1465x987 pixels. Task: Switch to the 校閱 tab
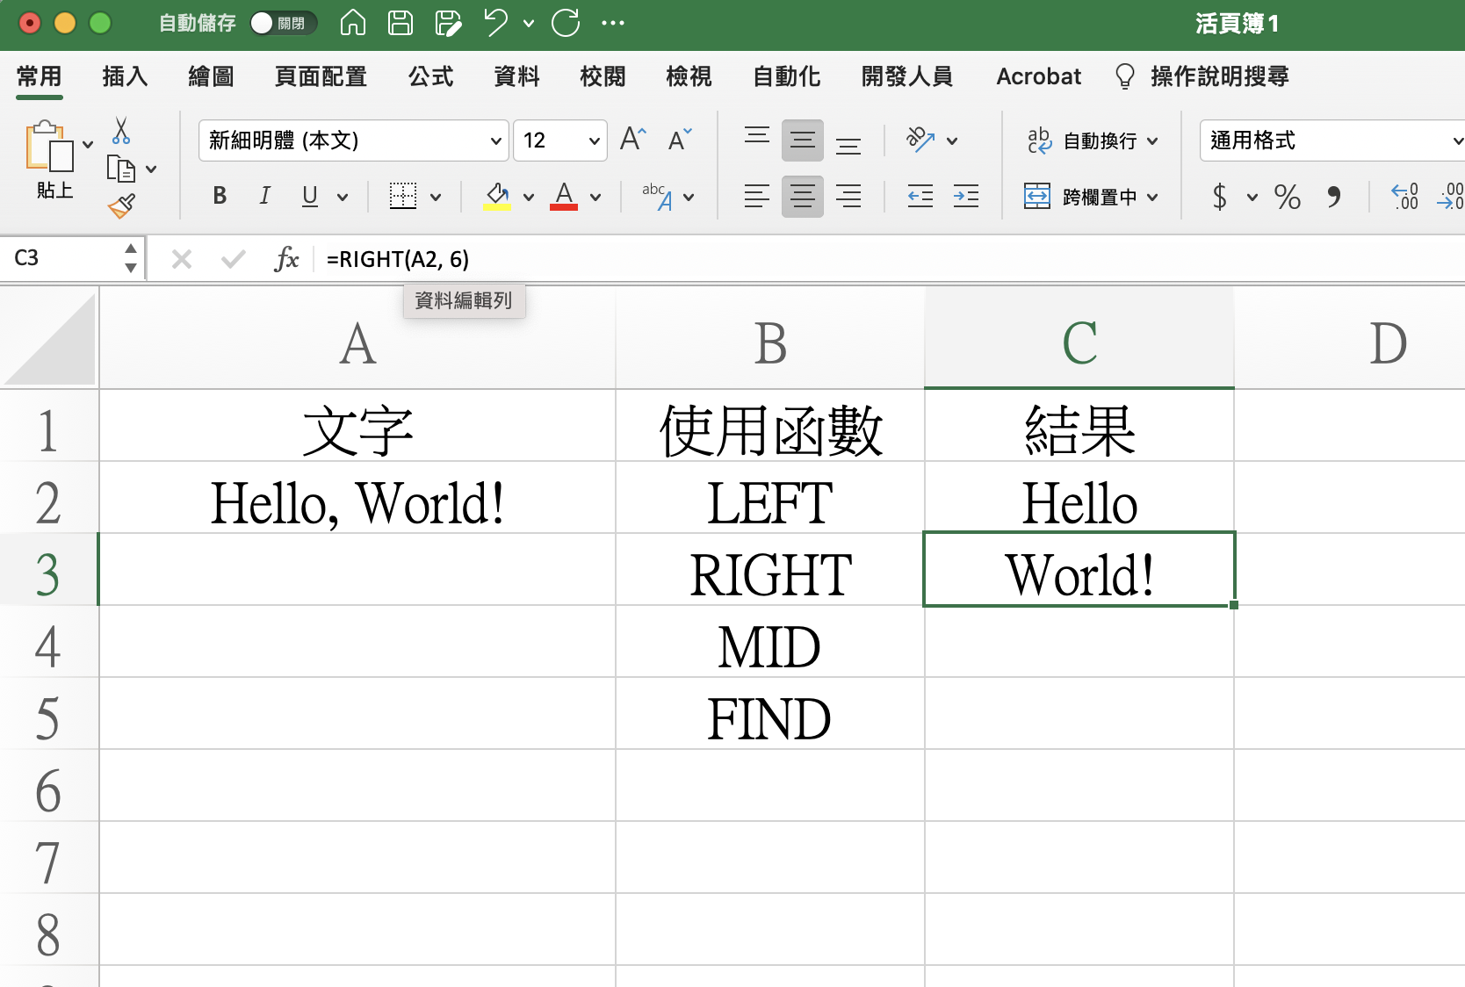click(603, 76)
